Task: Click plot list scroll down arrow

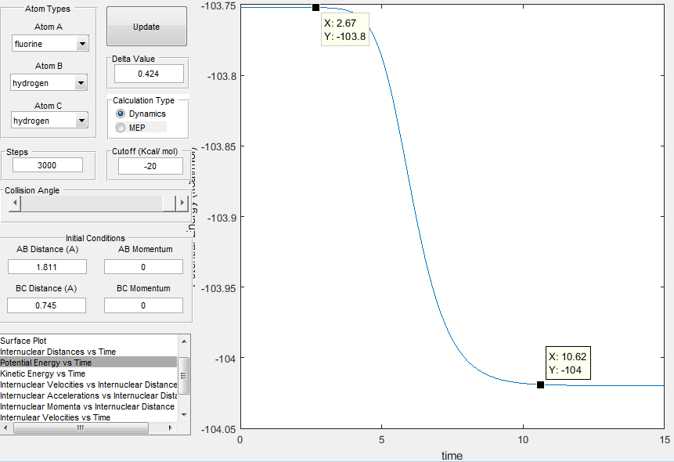Action: click(184, 415)
